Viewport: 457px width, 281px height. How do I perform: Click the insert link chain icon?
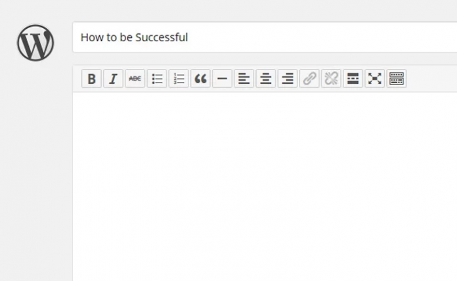pos(309,79)
